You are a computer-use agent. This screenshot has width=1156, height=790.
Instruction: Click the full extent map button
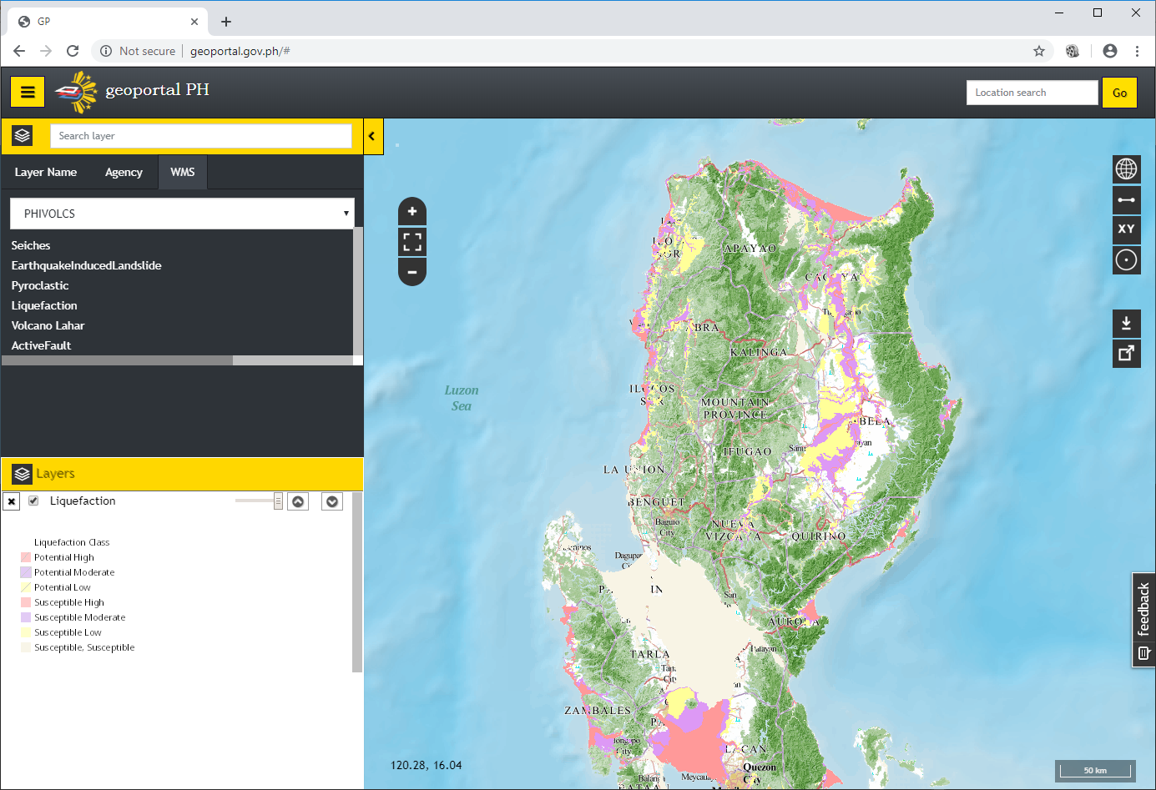coord(412,242)
